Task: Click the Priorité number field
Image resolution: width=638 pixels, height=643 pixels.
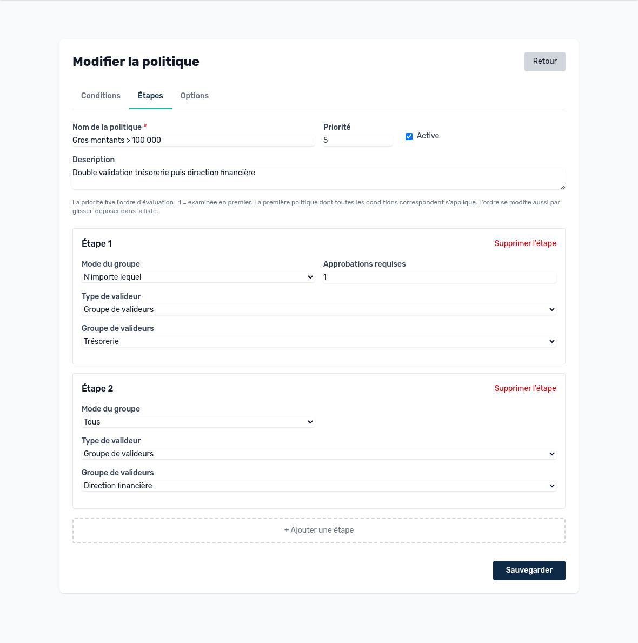Action: [x=357, y=140]
